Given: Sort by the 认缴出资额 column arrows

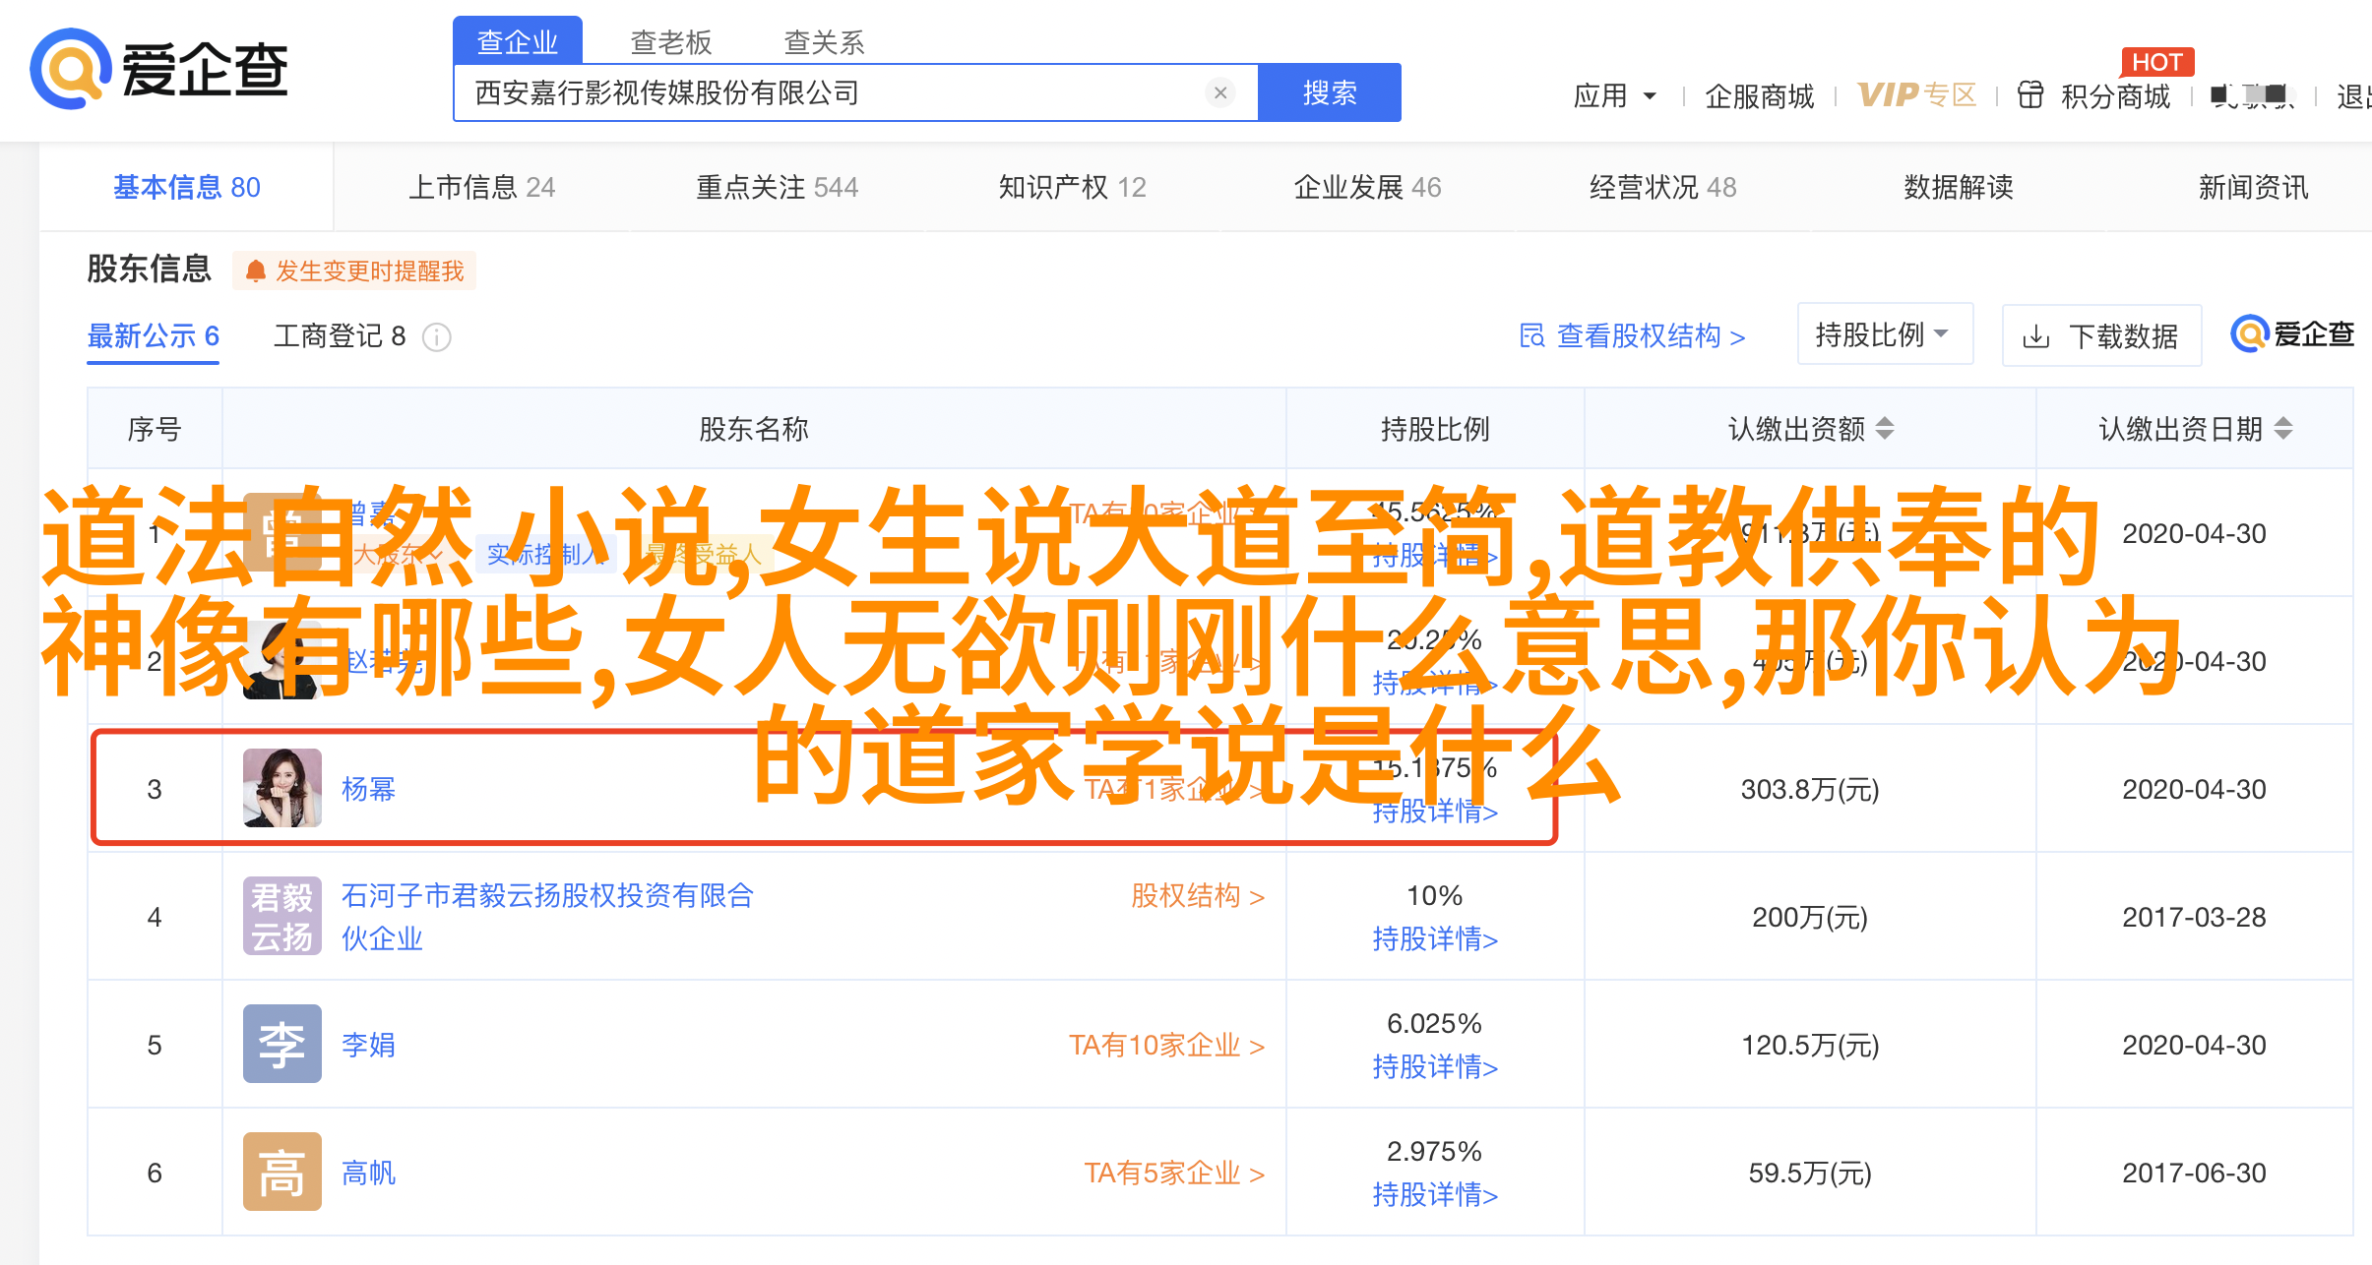Looking at the screenshot, I should tap(1885, 428).
